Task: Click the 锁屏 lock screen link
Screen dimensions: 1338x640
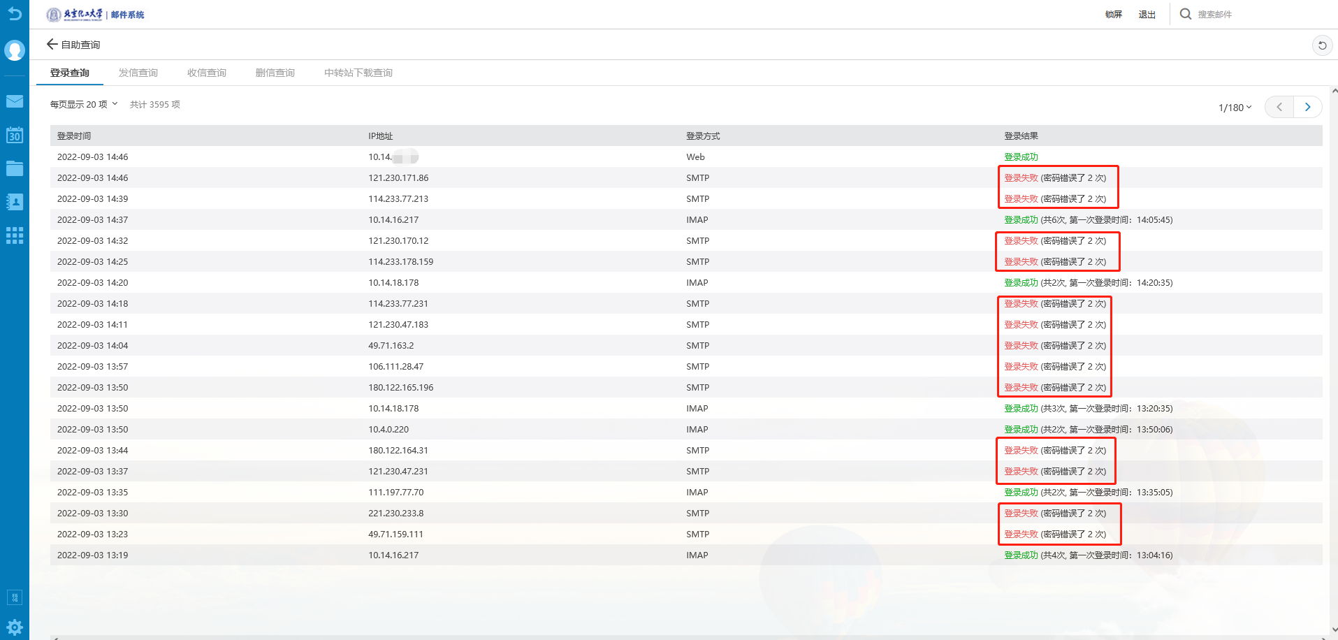Action: click(1114, 15)
